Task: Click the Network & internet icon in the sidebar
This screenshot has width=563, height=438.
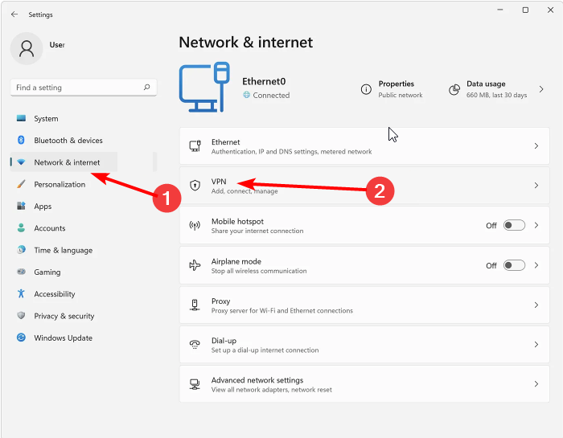Action: click(x=21, y=162)
